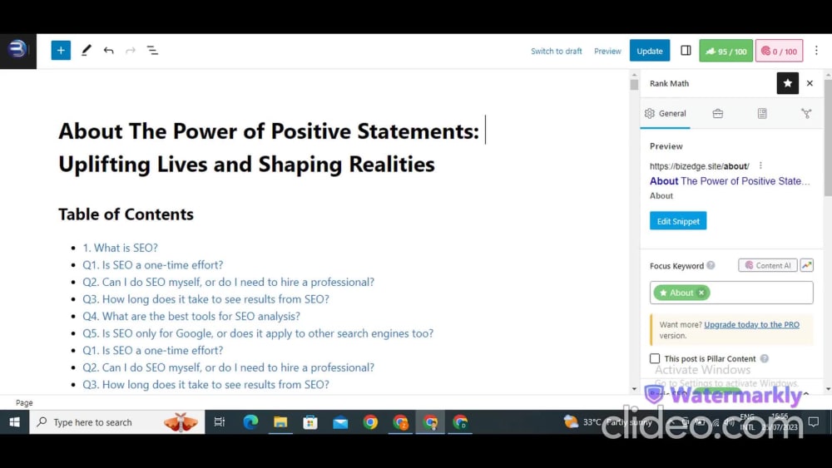Open the Focus Keyword help icon

[x=711, y=265]
